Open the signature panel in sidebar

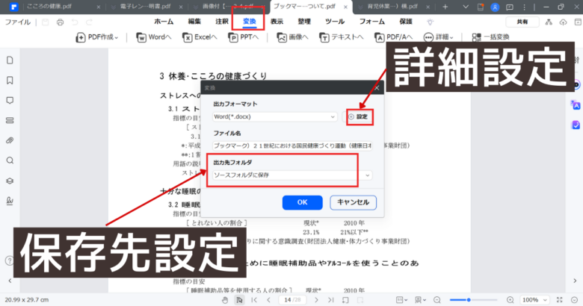coord(10,201)
